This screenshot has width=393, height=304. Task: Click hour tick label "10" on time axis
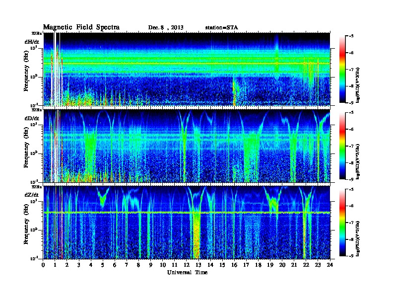tap(163, 265)
